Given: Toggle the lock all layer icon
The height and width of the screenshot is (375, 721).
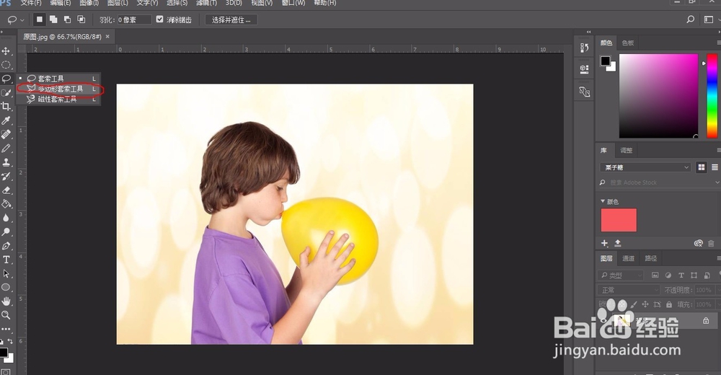Looking at the screenshot, I should point(669,304).
